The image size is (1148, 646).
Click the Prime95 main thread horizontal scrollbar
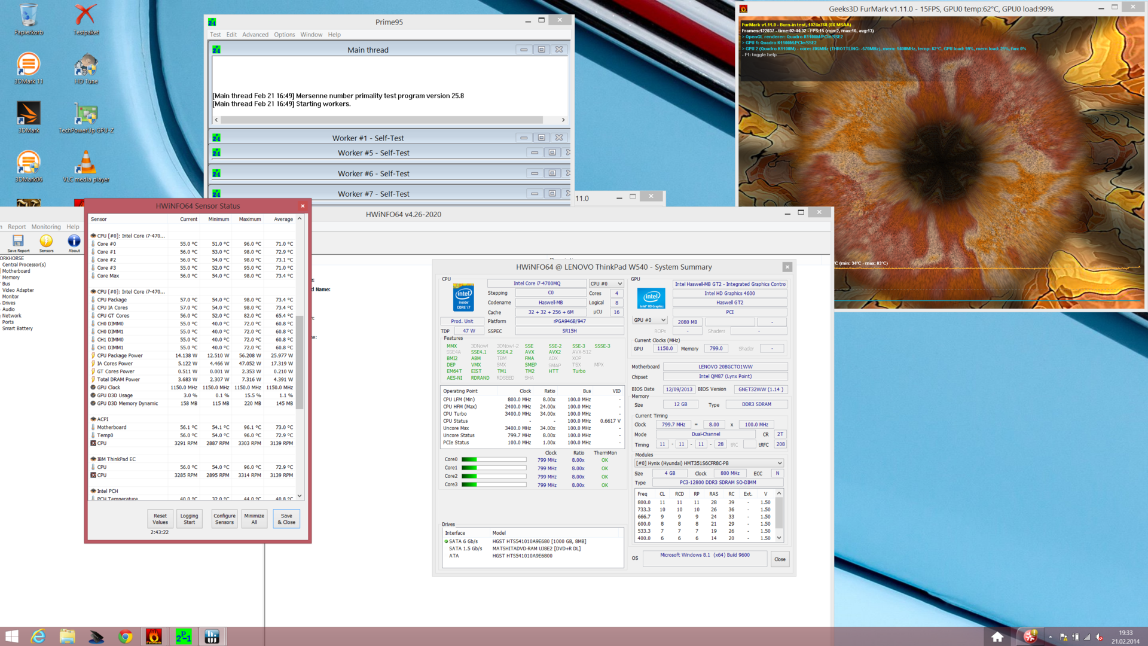pyautogui.click(x=383, y=120)
